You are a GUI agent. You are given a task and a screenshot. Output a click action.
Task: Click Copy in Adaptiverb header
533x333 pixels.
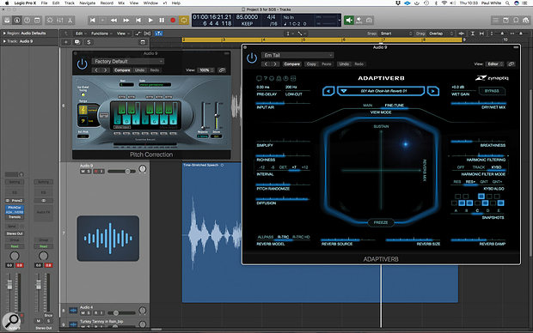click(311, 64)
